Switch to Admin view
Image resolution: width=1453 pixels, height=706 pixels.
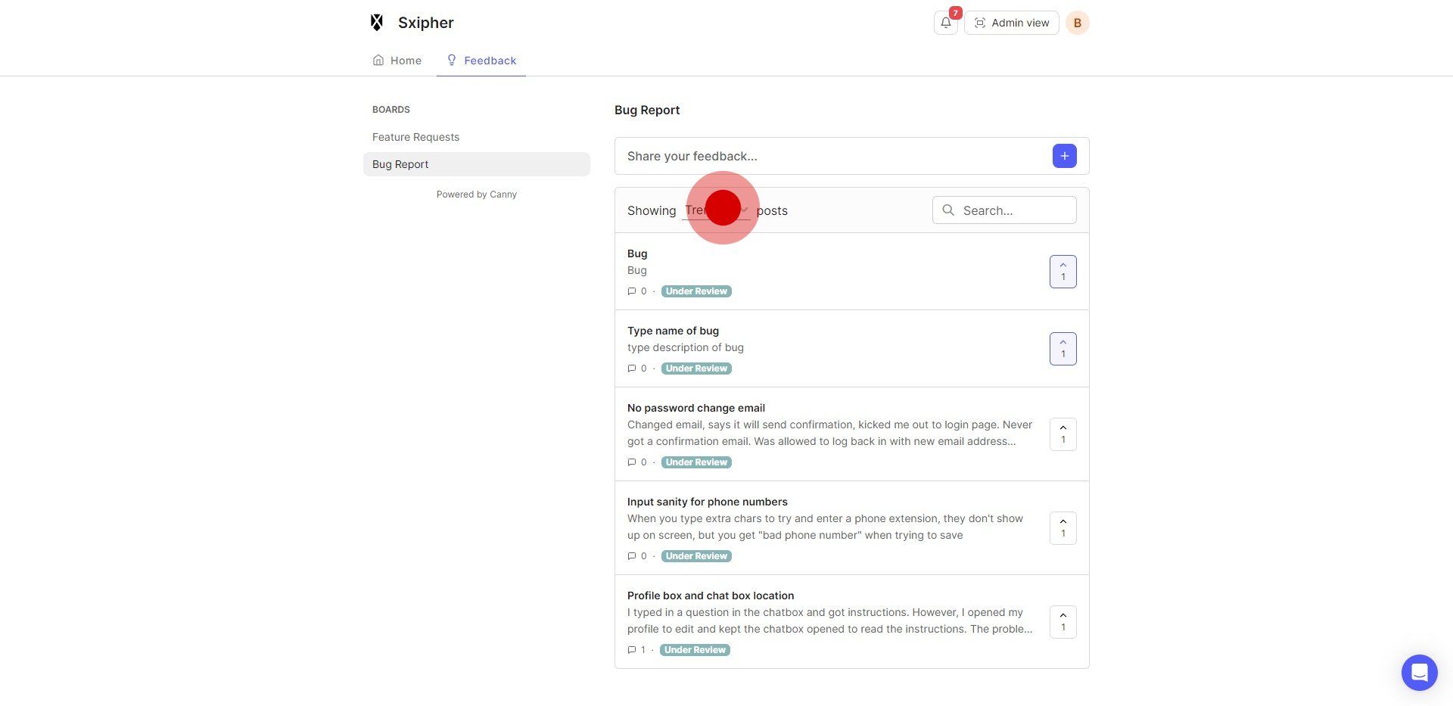click(x=1011, y=23)
